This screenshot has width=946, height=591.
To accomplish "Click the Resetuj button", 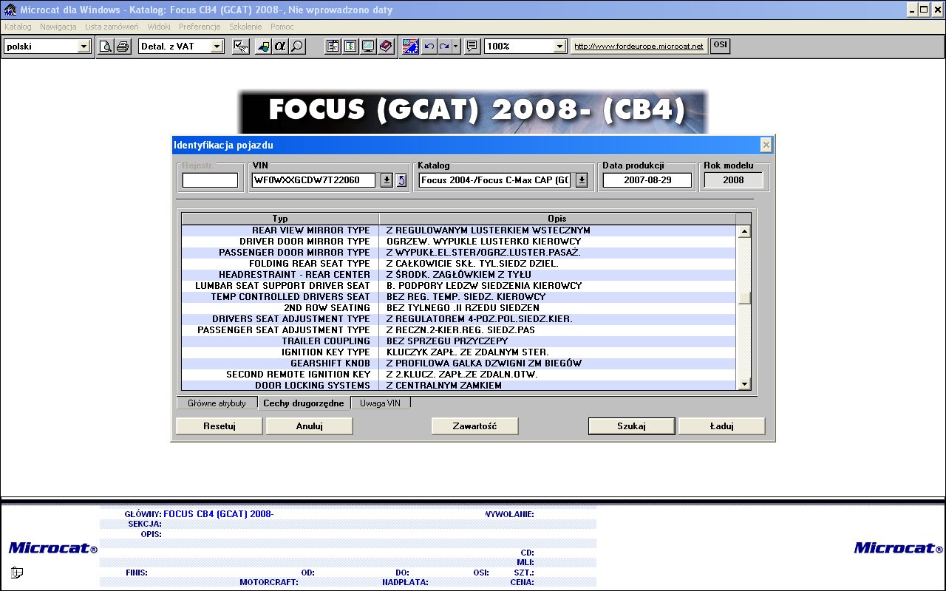I will point(220,426).
